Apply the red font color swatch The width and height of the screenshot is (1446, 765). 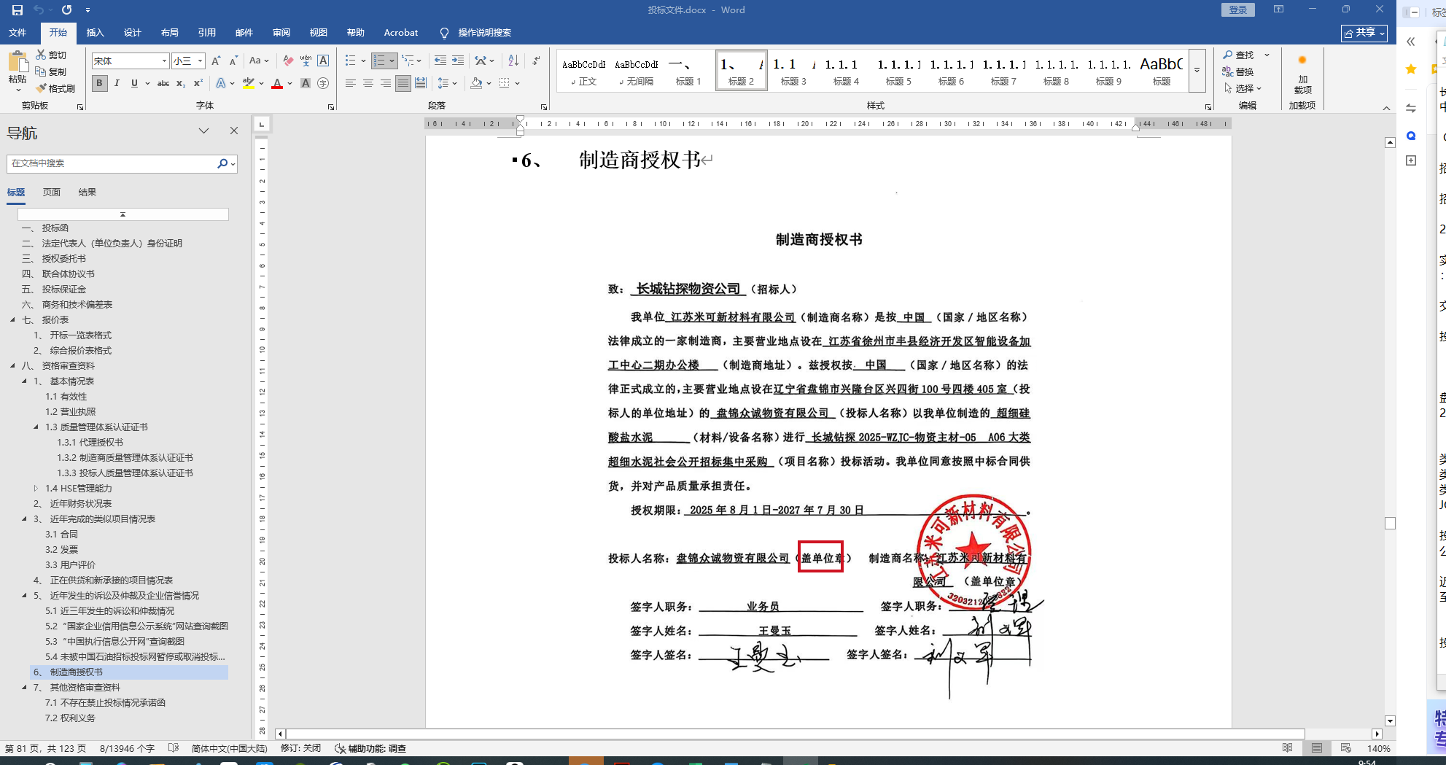277,83
